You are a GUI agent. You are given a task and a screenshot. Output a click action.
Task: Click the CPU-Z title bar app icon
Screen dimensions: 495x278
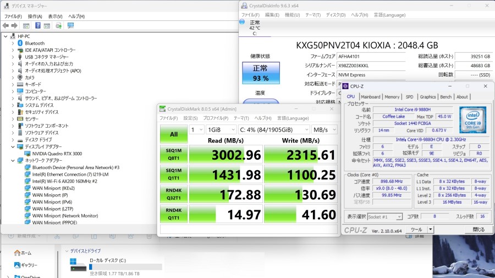[x=346, y=86]
